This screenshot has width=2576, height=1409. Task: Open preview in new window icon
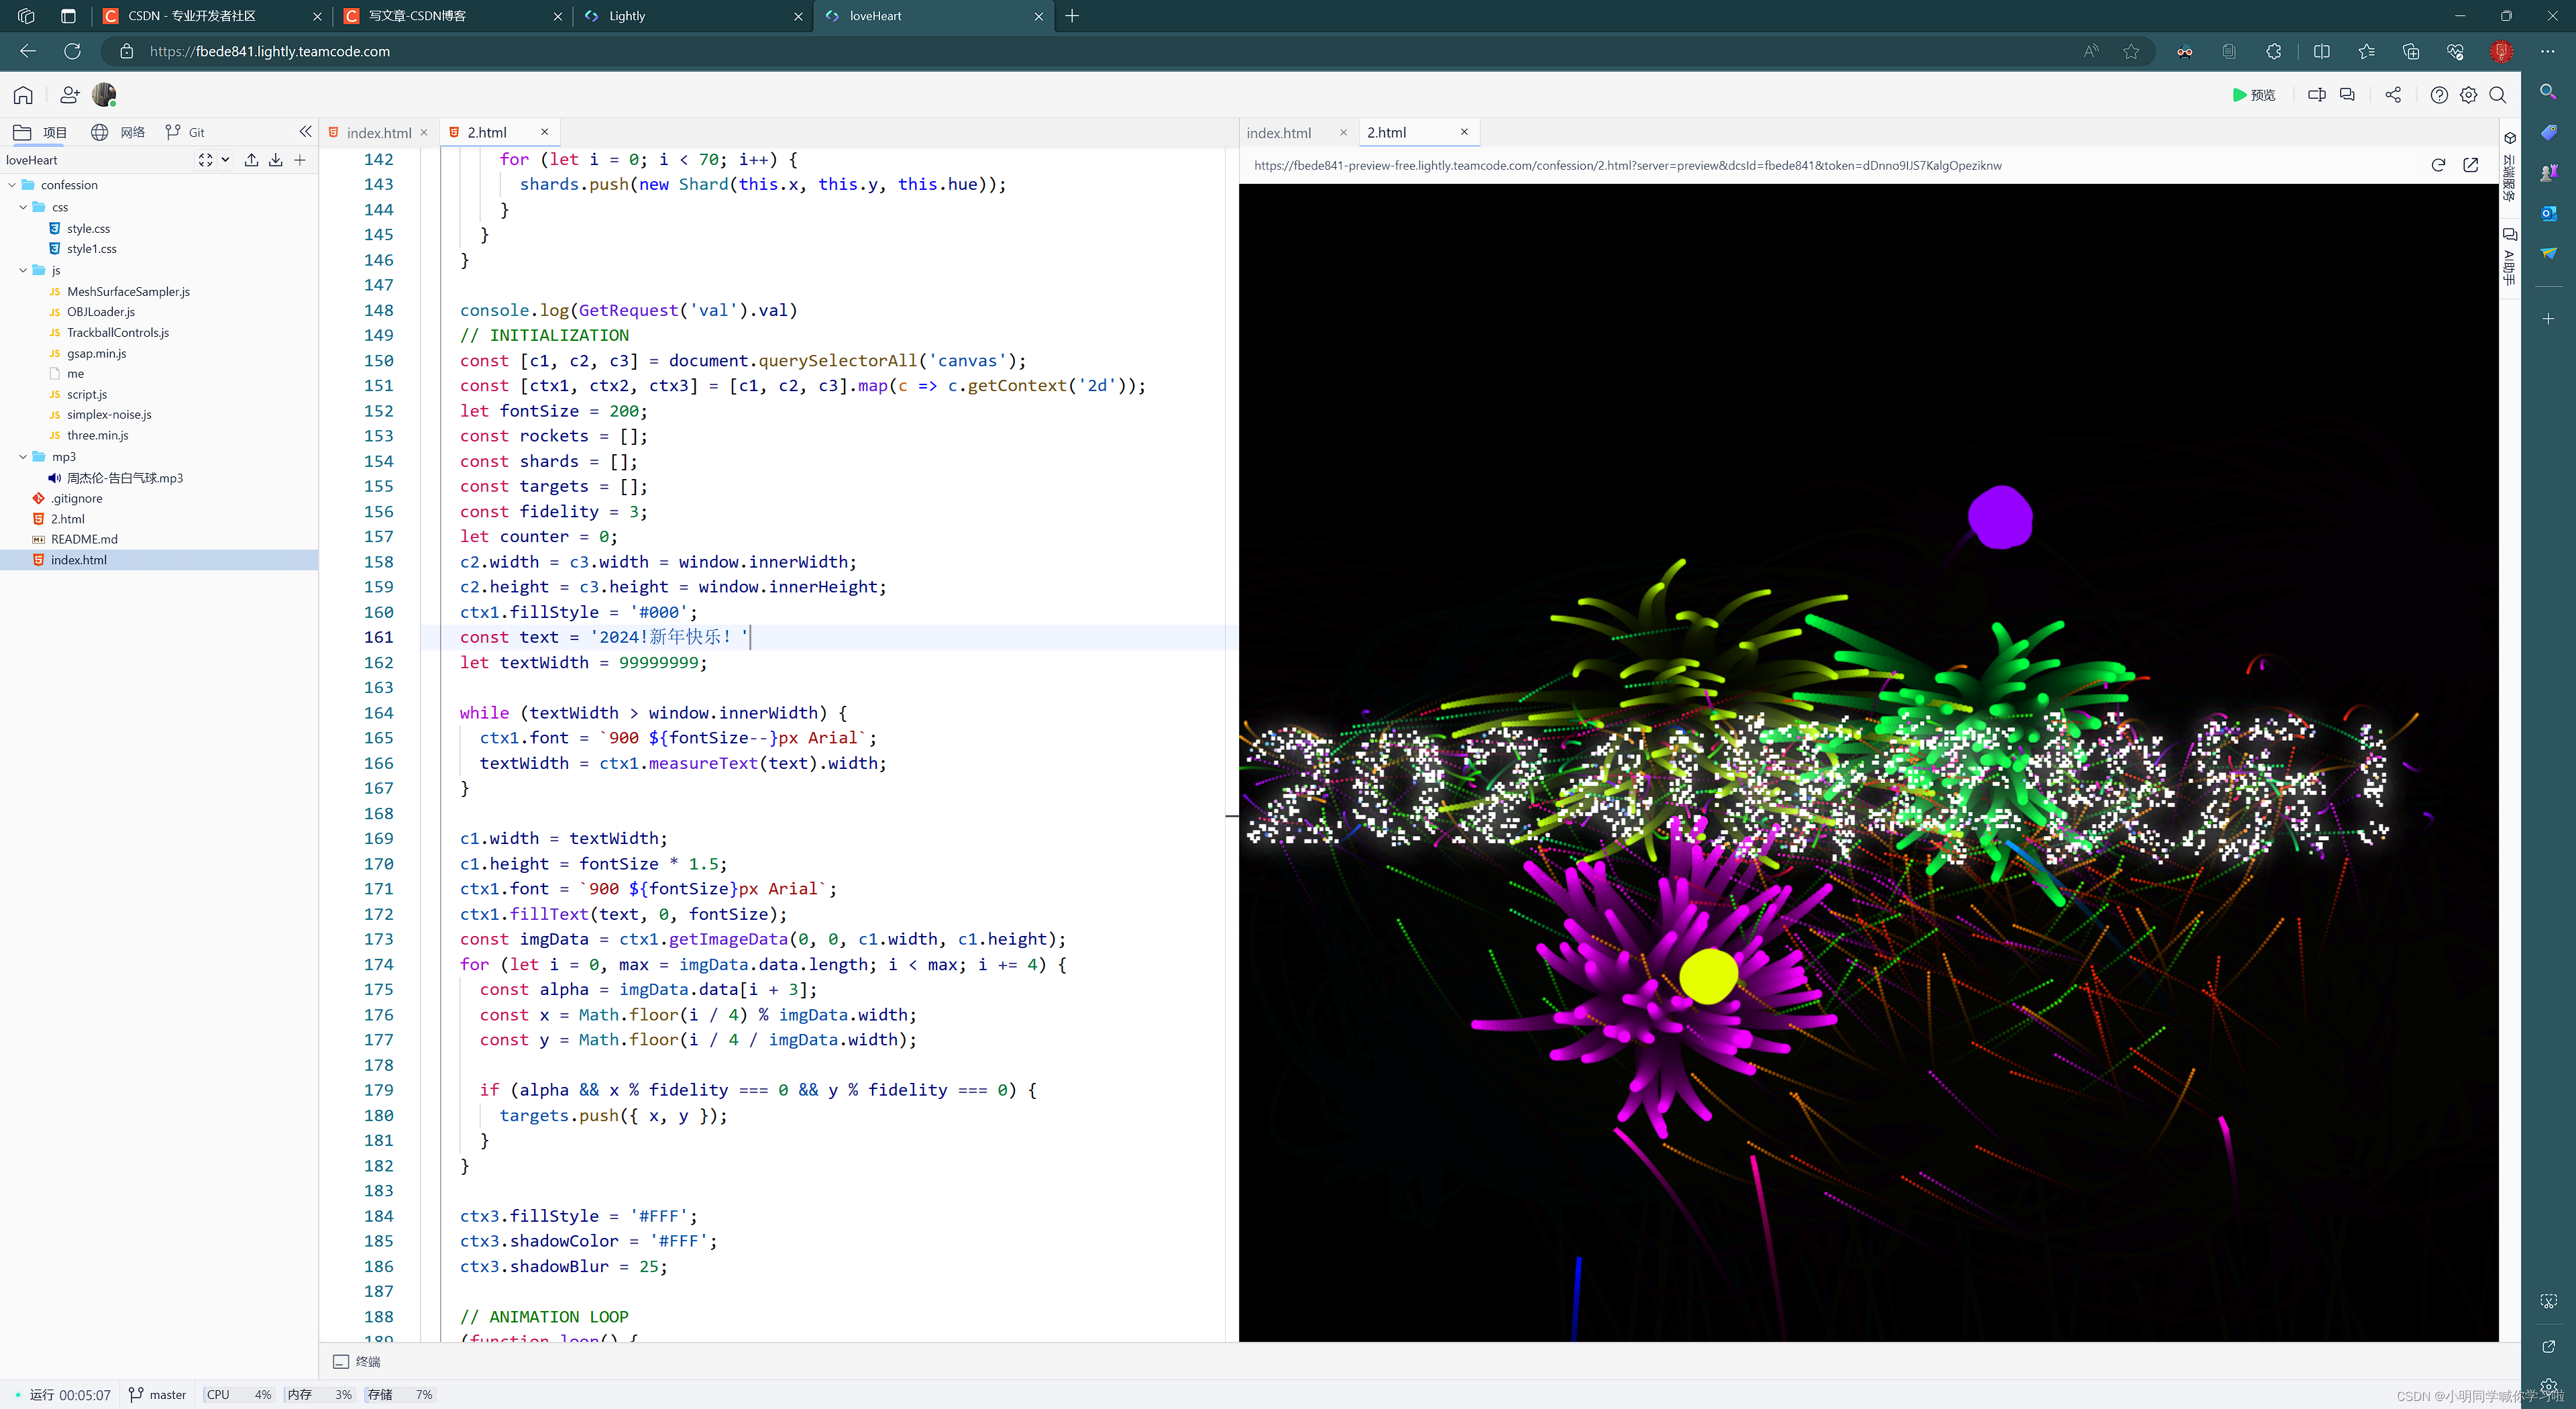coord(2471,165)
